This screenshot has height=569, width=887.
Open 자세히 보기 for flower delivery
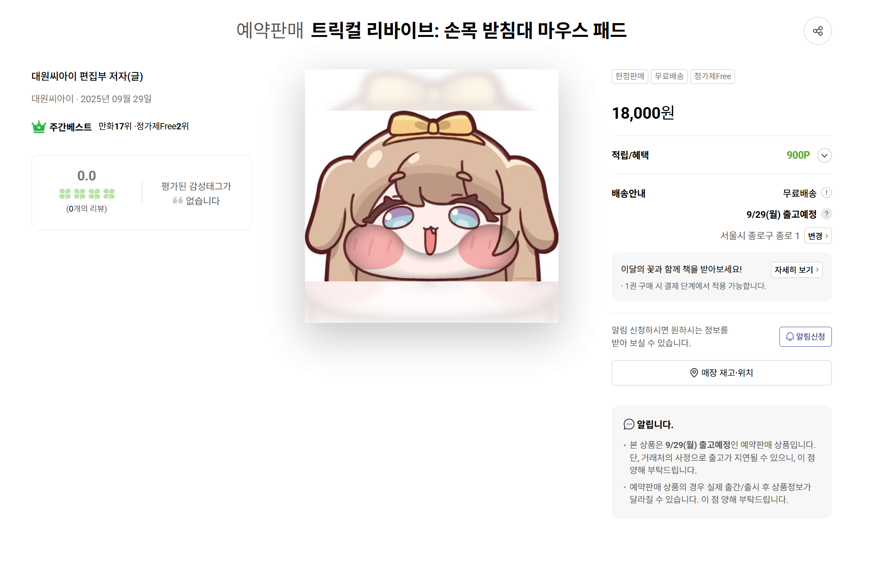click(796, 269)
